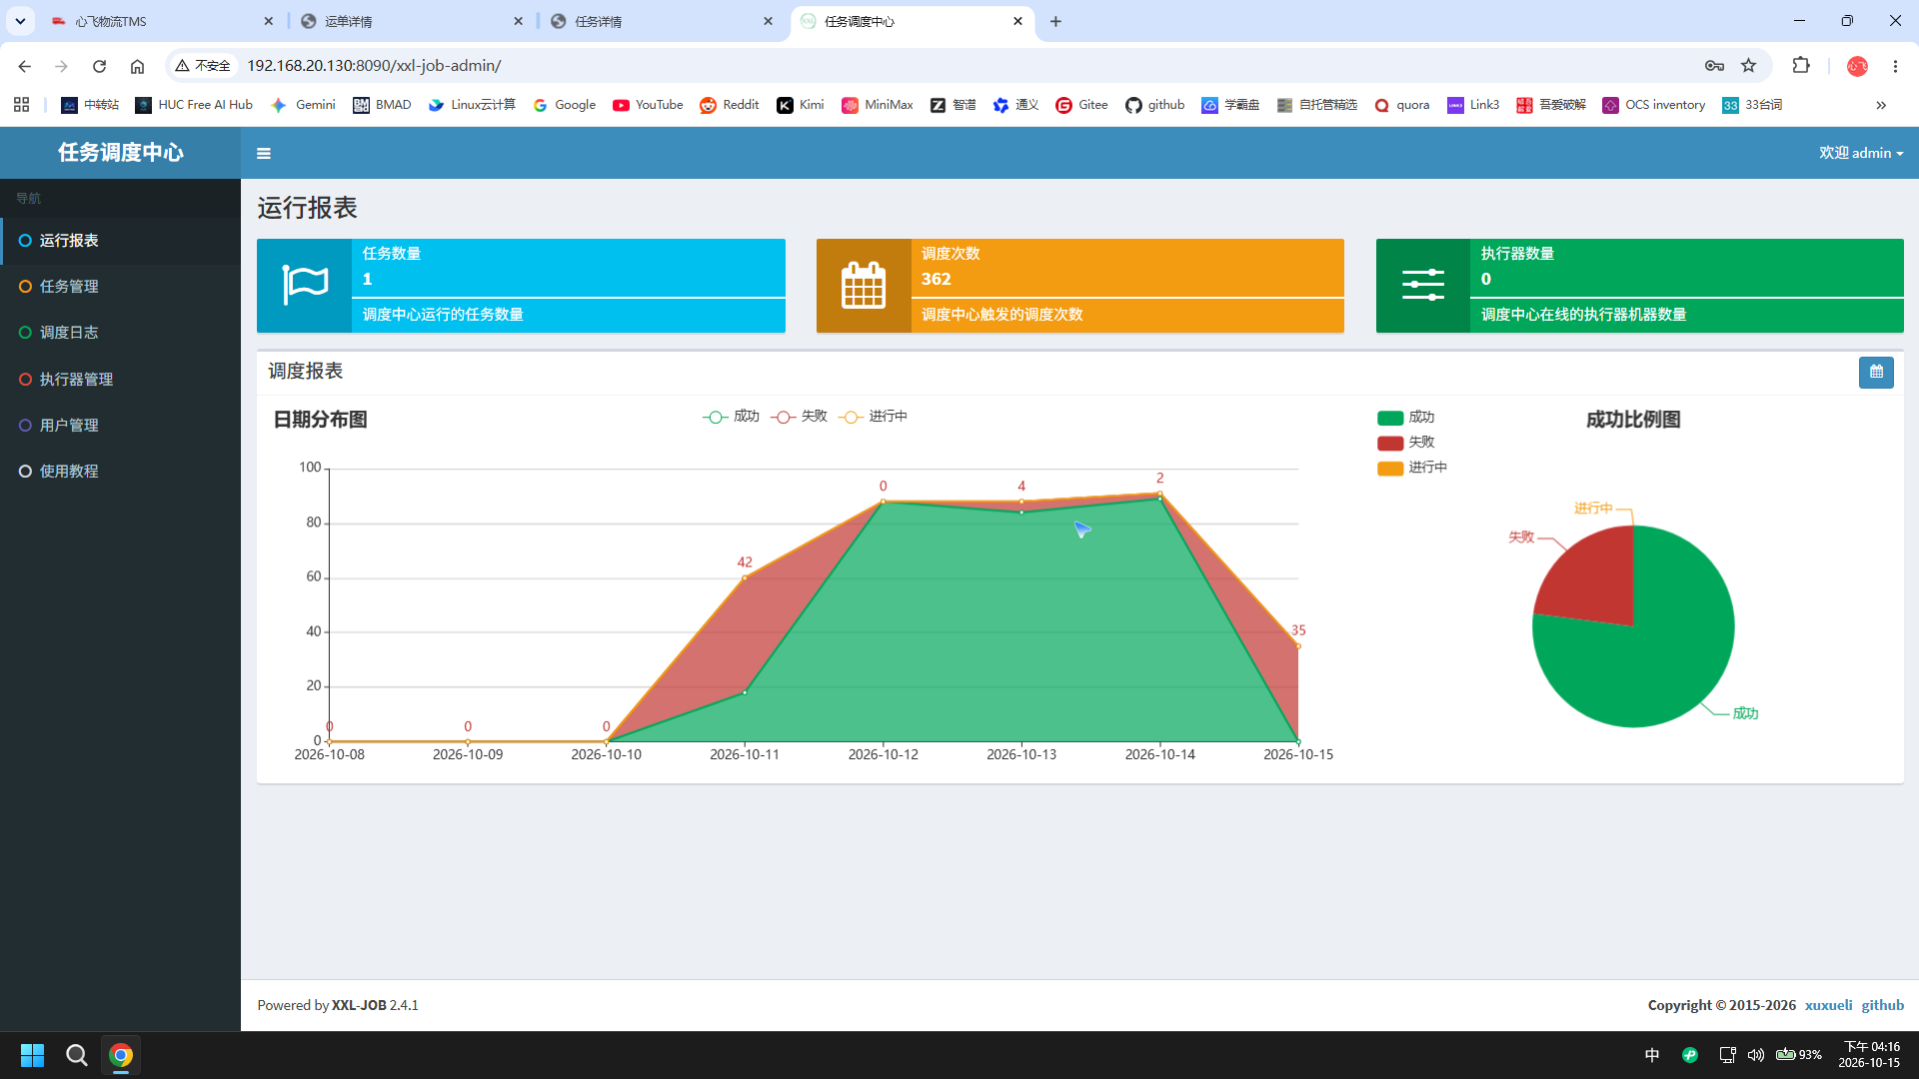Toggle 成功 series in line chart legend
The height and width of the screenshot is (1079, 1919).
[x=731, y=417]
